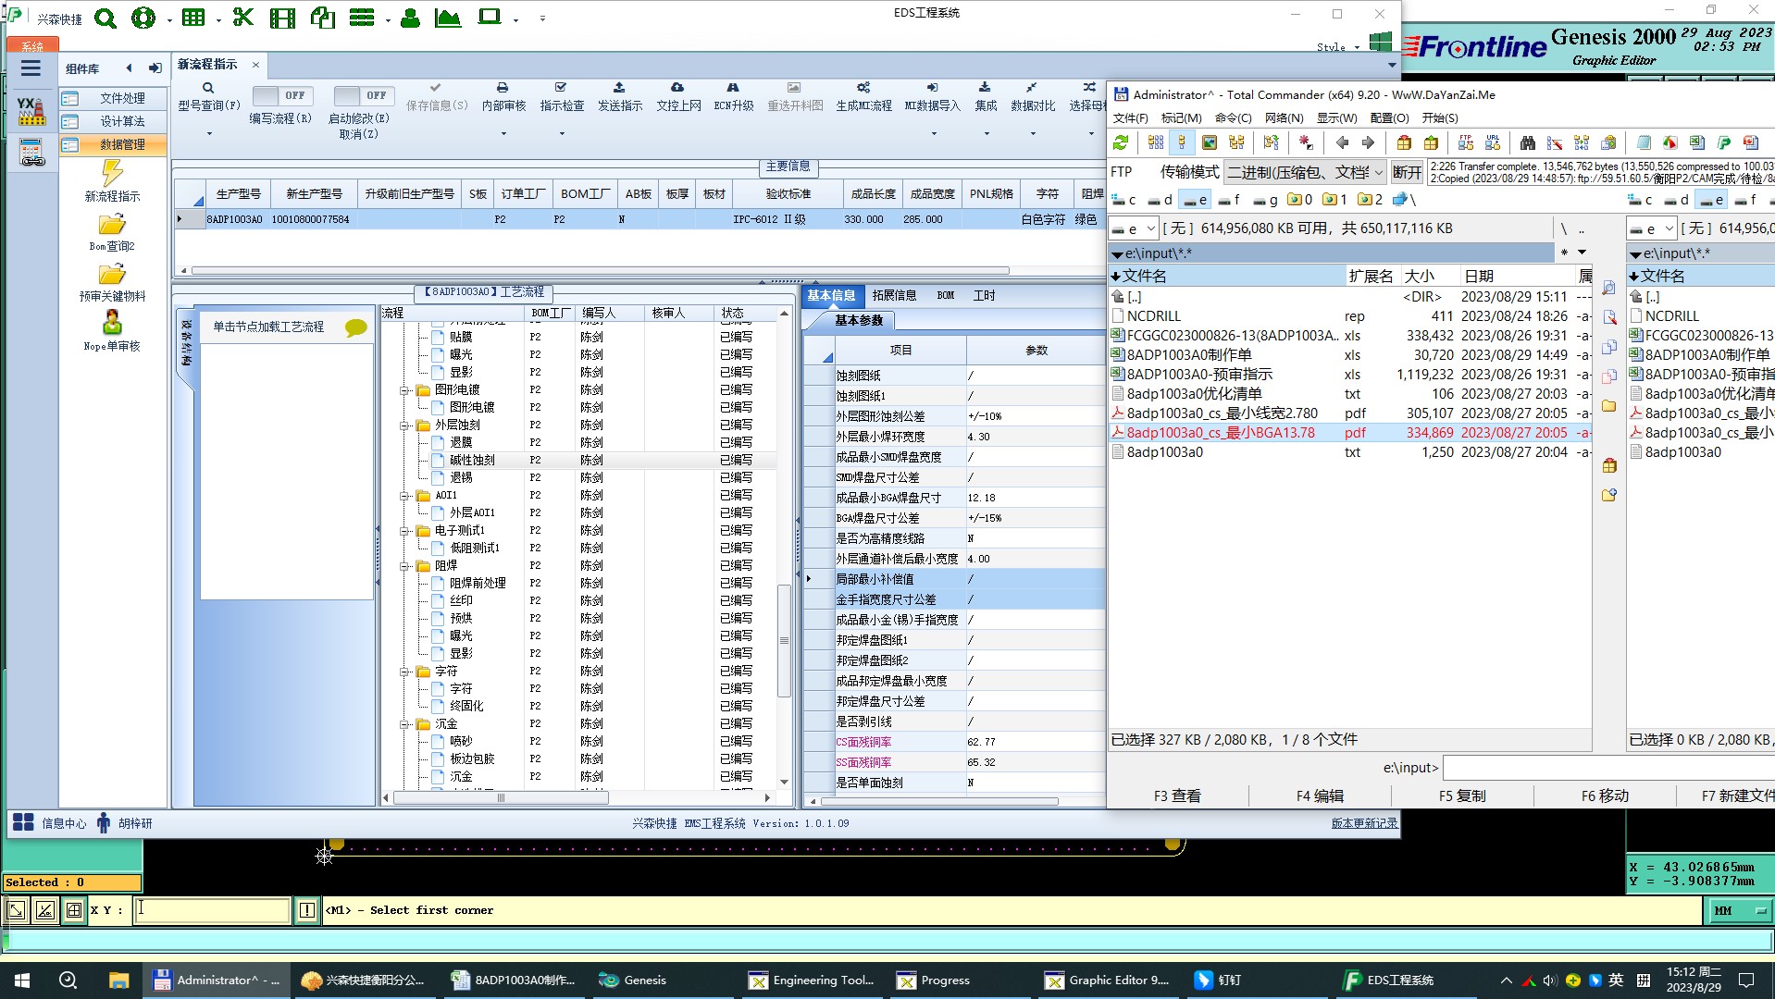This screenshot has width=1775, height=999.
Task: Click the calculator icon in left sidebar
Action: tap(31, 153)
